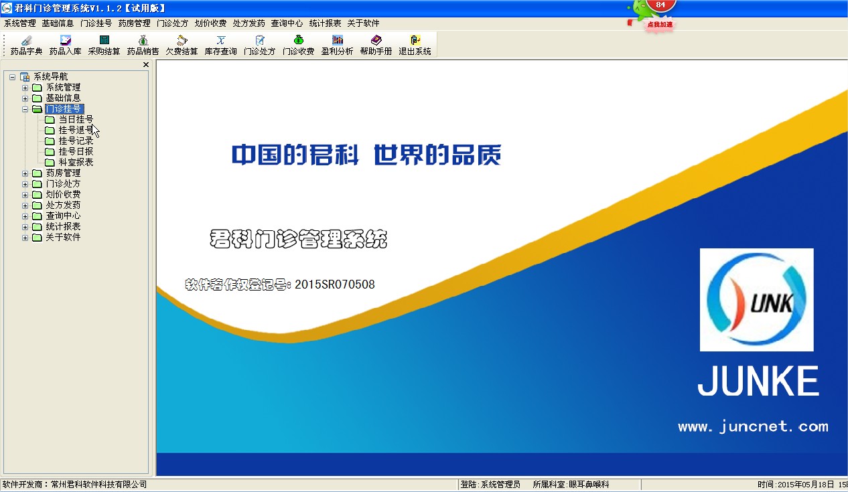Image resolution: width=848 pixels, height=492 pixels.
Task: Open the 查询中心 menu
Action: (287, 23)
